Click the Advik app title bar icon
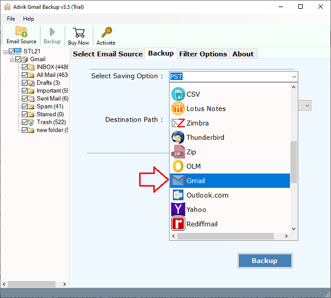This screenshot has height=298, width=331. [x=8, y=7]
